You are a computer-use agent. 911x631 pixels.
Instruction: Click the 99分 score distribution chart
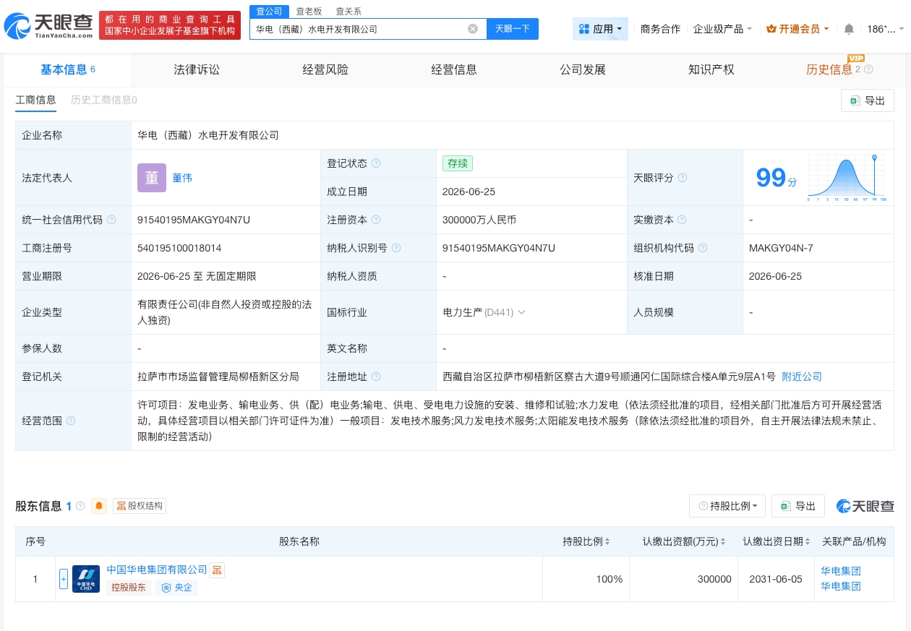point(847,178)
